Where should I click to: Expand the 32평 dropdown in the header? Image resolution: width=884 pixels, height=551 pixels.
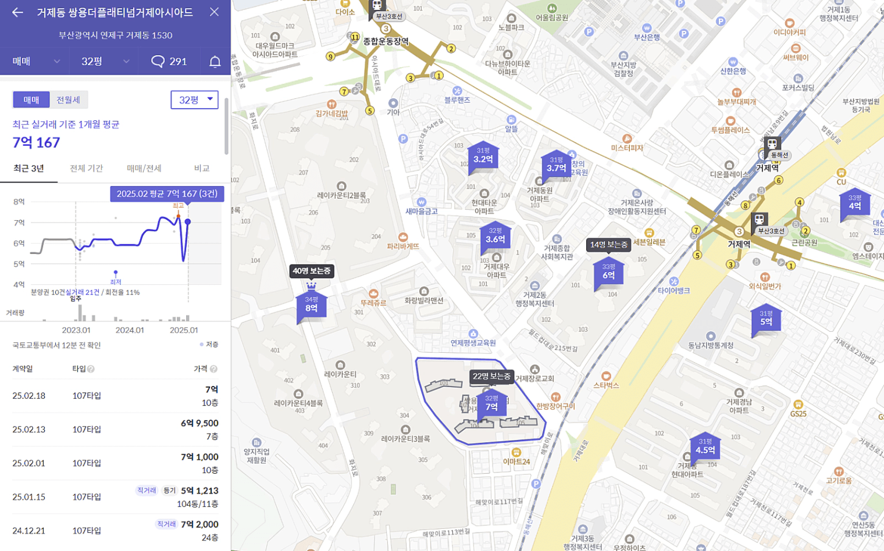pyautogui.click(x=105, y=62)
